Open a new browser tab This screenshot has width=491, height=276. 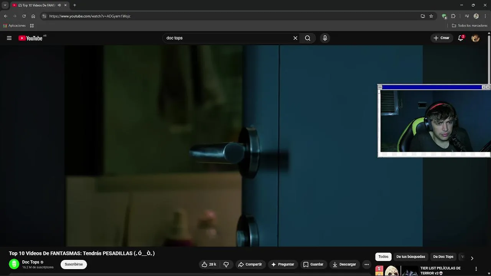(74, 5)
